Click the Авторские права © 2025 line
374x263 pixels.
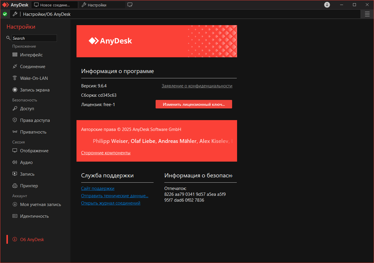pyautogui.click(x=131, y=129)
